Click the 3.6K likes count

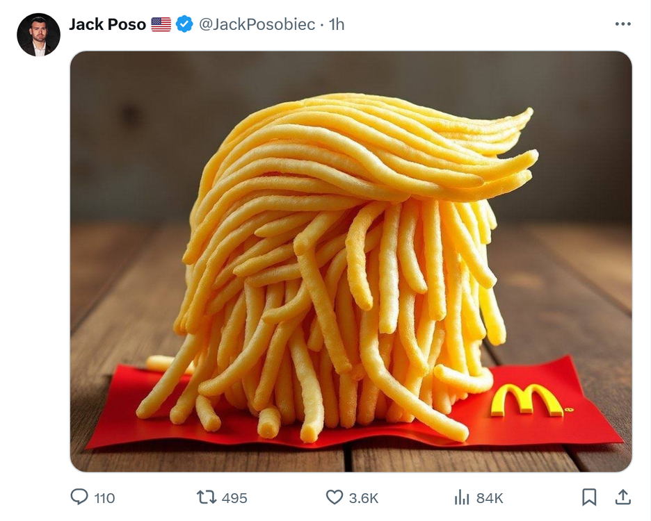pyautogui.click(x=364, y=498)
